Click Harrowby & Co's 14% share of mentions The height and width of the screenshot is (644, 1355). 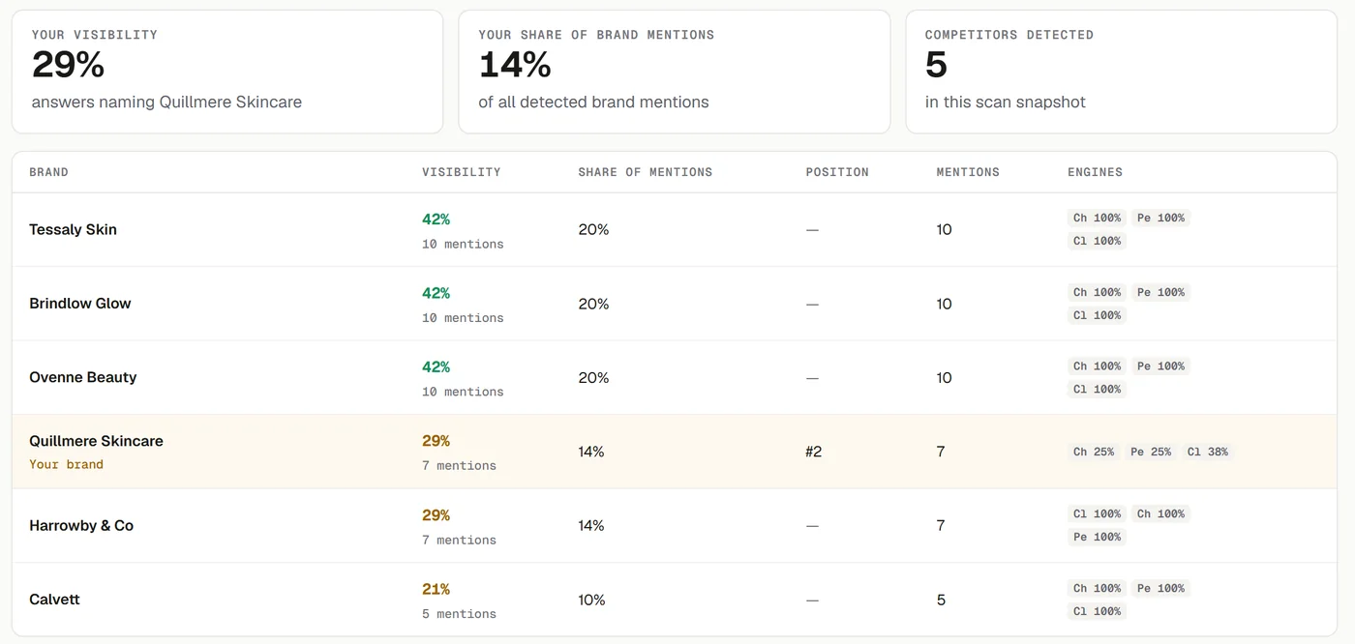coord(591,526)
